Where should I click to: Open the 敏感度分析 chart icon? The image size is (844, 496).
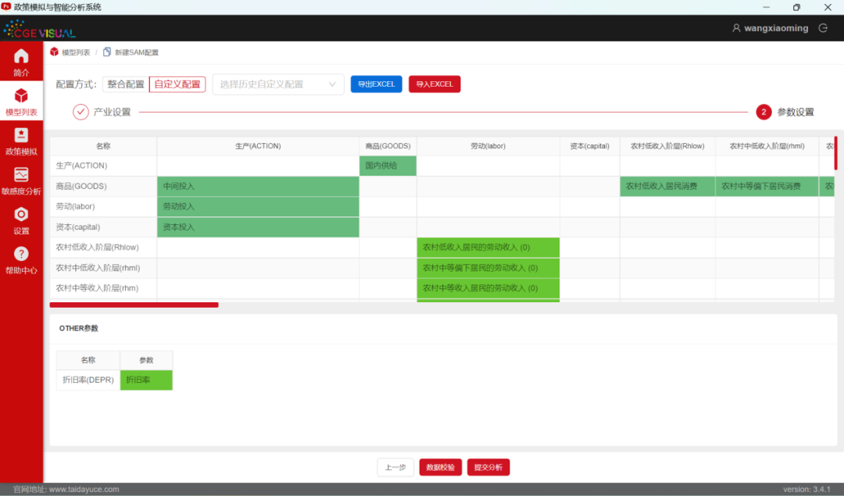21,175
